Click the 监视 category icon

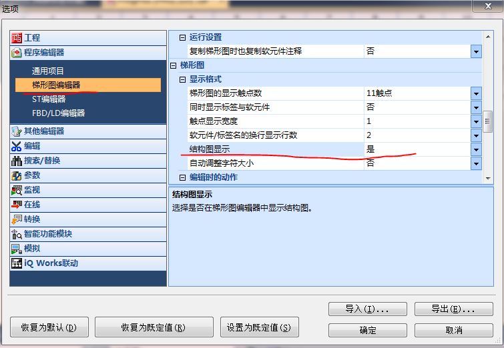[17, 190]
